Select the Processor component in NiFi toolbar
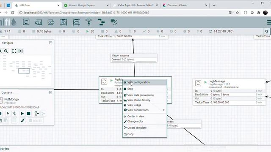 [26, 22]
